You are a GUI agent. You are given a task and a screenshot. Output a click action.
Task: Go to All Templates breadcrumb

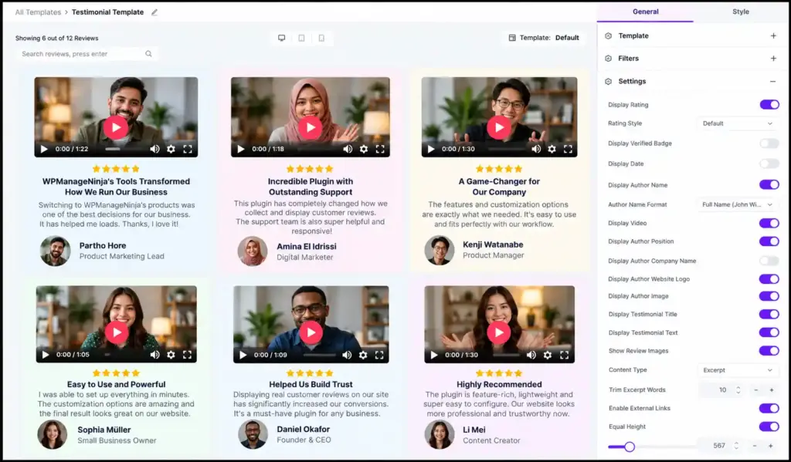click(38, 12)
